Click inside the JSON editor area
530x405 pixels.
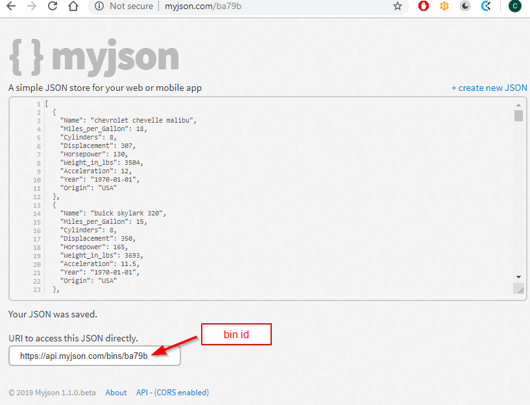(x=259, y=195)
